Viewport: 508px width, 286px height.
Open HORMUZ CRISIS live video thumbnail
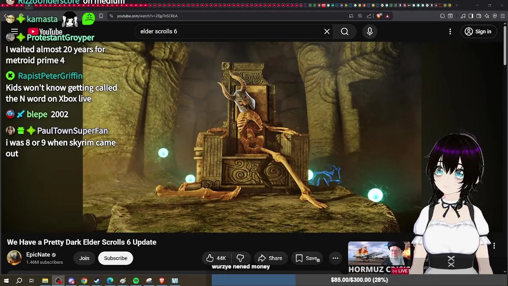[x=379, y=258]
